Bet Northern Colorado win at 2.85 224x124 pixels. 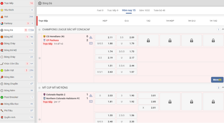148,102
